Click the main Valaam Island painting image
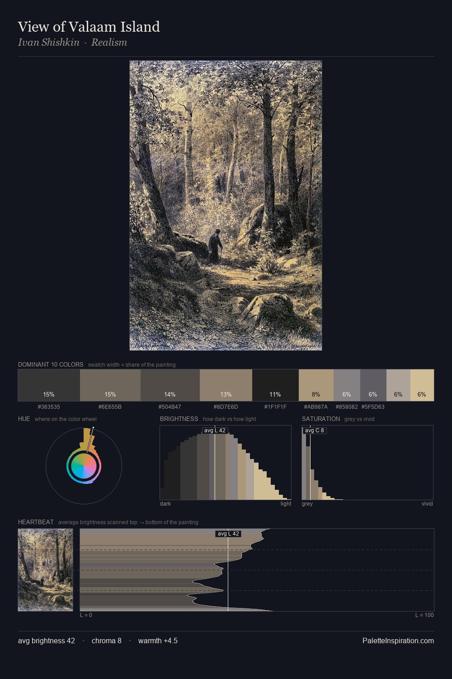 [226, 206]
